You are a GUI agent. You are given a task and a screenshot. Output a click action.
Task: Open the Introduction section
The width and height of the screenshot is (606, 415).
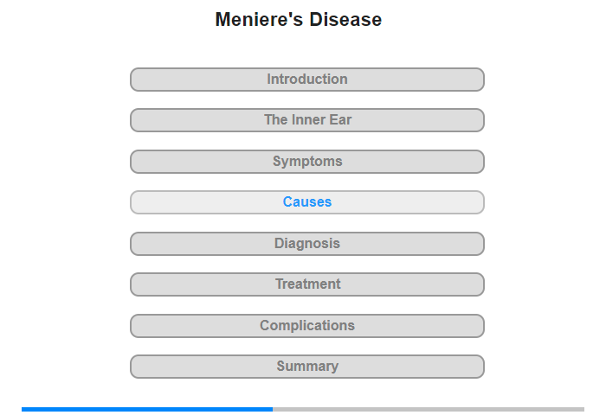(x=306, y=80)
